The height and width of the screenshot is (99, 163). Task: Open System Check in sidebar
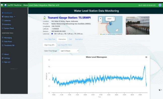8,28
